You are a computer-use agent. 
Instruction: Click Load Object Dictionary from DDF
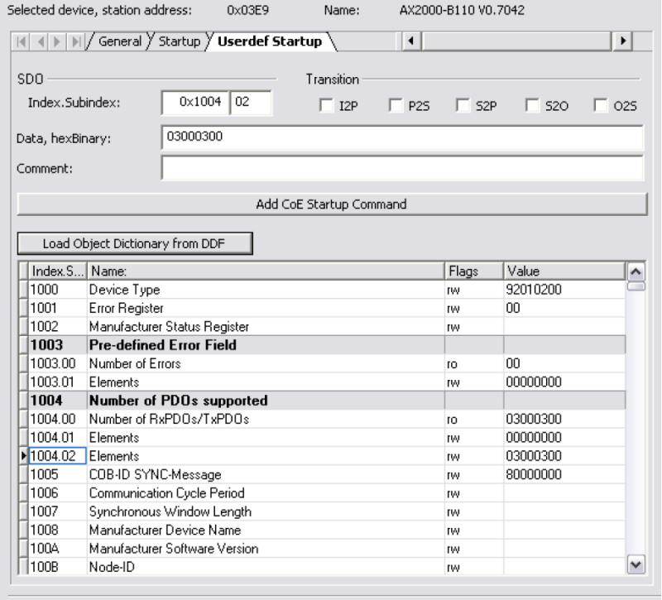coord(135,243)
